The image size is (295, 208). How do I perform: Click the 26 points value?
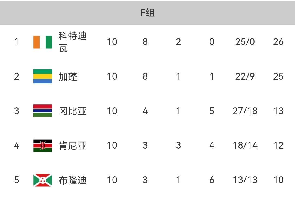278,42
